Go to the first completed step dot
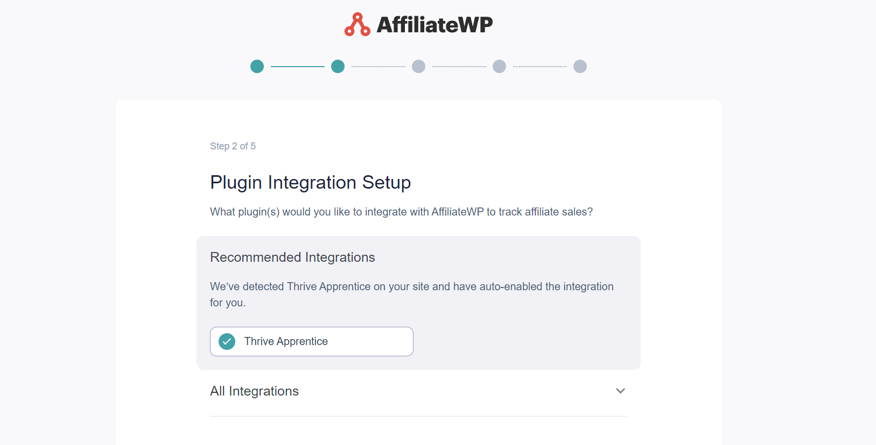 (257, 67)
